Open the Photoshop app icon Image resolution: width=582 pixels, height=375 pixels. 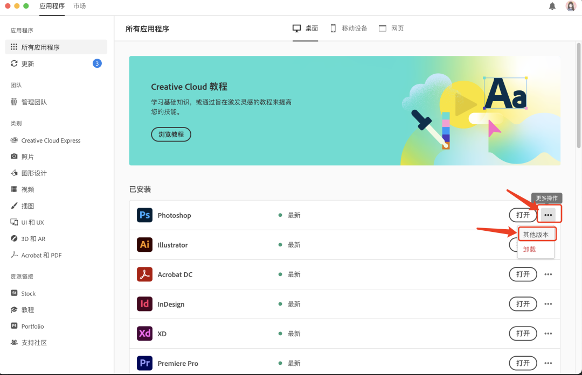point(144,215)
